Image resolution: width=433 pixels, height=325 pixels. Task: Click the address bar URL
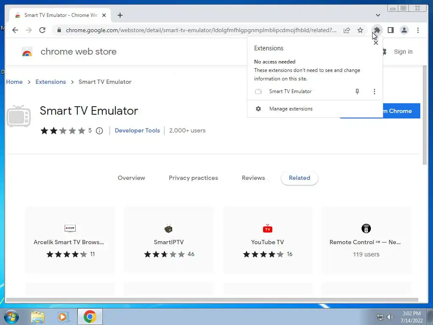click(x=201, y=30)
